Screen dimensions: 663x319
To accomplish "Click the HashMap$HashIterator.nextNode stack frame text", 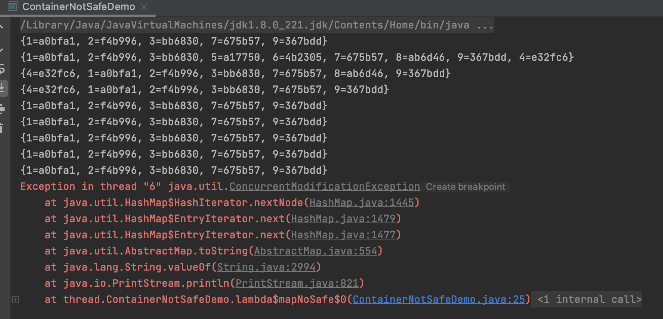I will pos(183,203).
